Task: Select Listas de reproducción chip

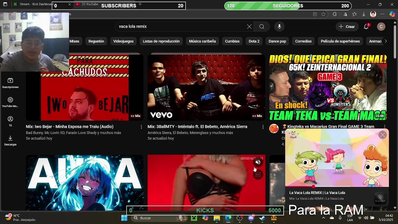Action: 161,41
